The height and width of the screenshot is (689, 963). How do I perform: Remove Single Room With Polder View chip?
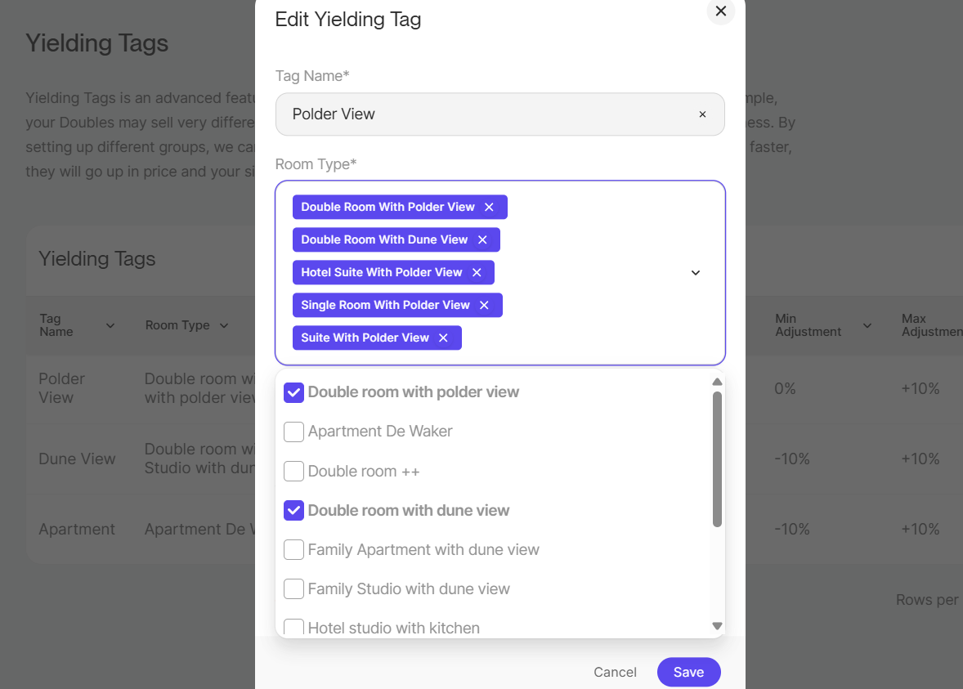pyautogui.click(x=484, y=306)
